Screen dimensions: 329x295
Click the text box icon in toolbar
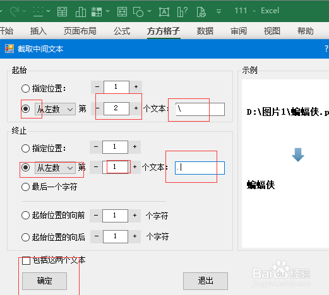pyautogui.click(x=164, y=12)
